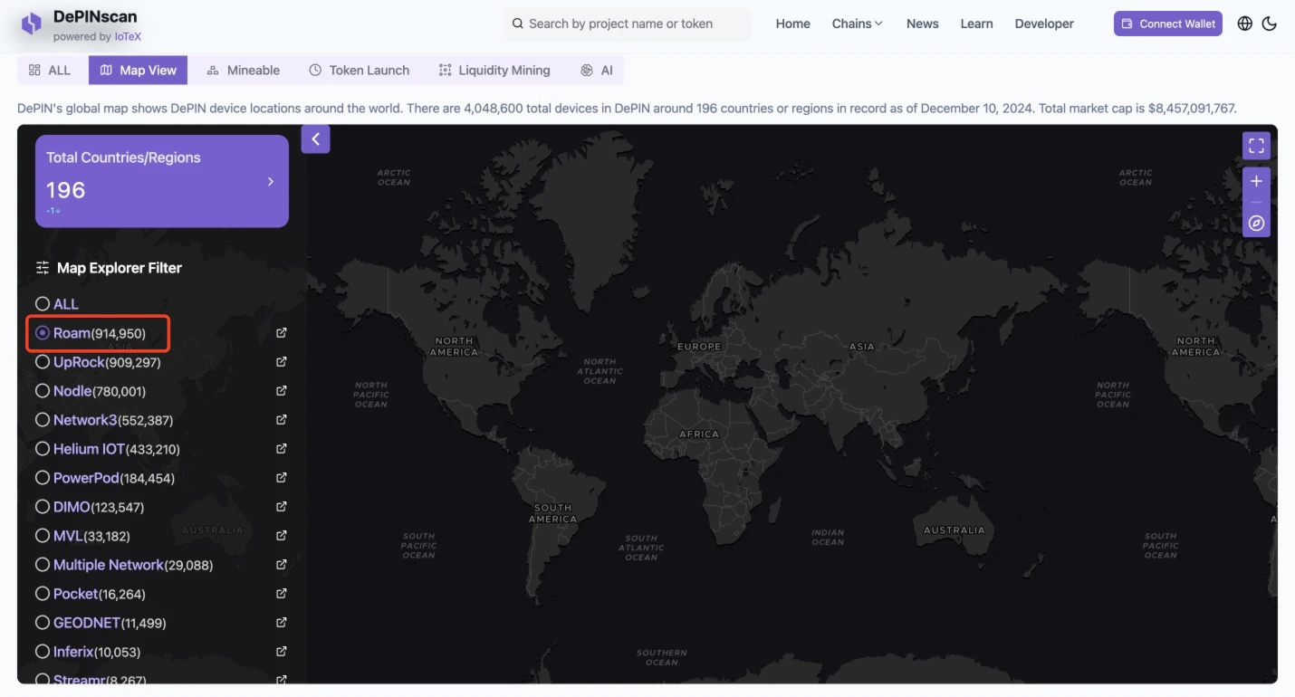Collapse the left sidebar panel

pyautogui.click(x=315, y=139)
